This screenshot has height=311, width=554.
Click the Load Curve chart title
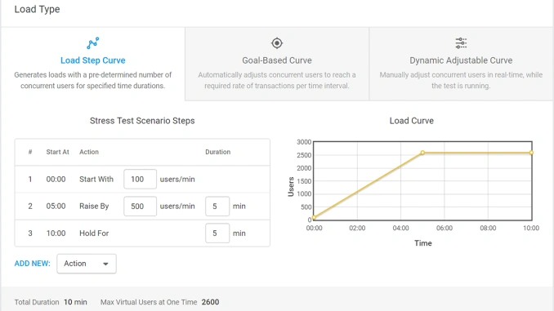[412, 121]
